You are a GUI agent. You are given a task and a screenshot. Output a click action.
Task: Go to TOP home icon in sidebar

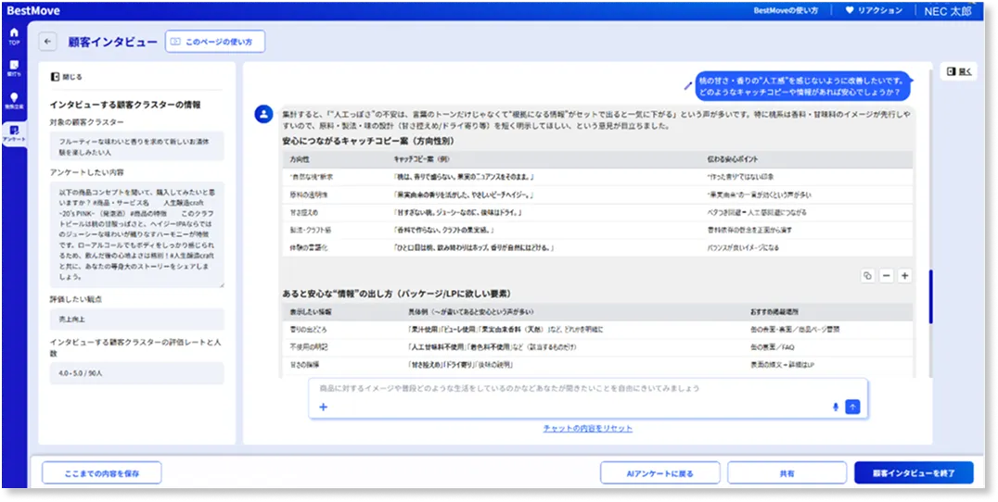[14, 35]
